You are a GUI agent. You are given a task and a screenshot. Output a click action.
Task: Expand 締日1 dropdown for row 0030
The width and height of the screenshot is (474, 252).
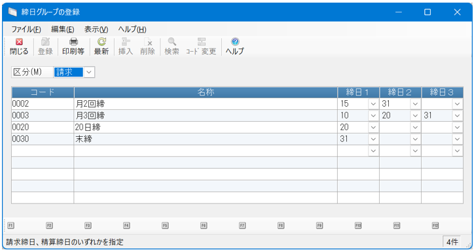(x=373, y=139)
